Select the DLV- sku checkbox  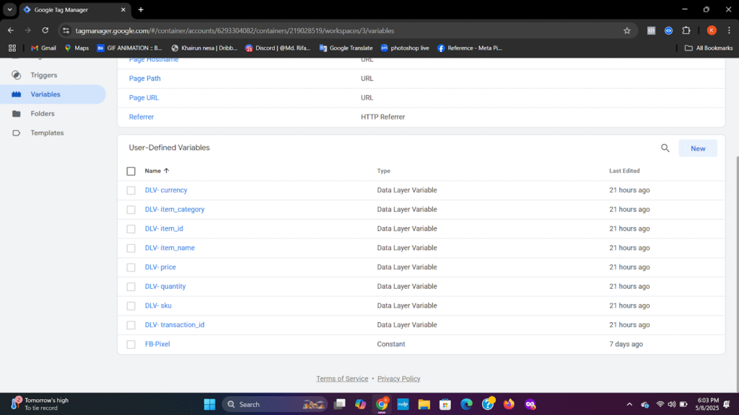tap(131, 306)
